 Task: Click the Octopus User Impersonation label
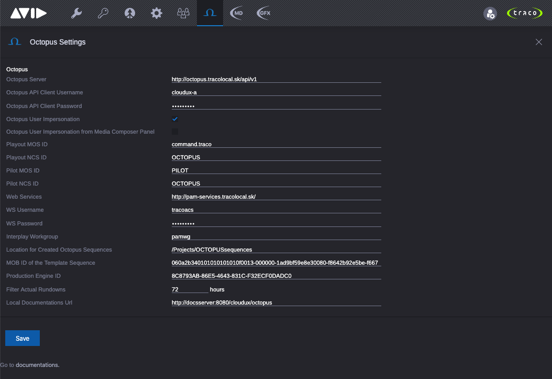(x=43, y=119)
